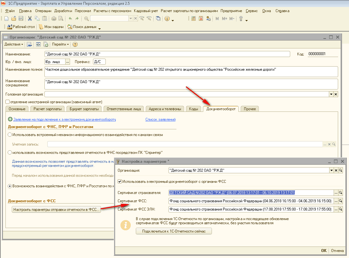The image size is (349, 258).
Task: Open the Перейти dropdown menu
Action: pyautogui.click(x=60, y=44)
